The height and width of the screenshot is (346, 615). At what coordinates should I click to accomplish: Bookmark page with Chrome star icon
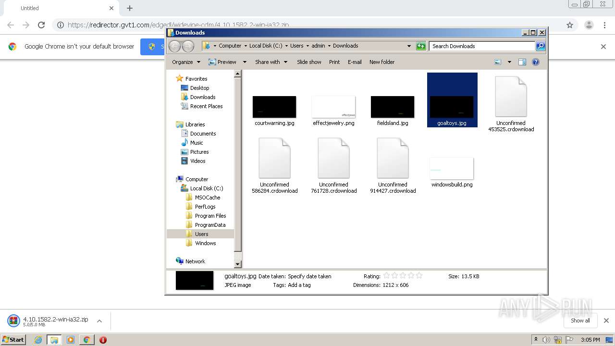click(x=570, y=25)
